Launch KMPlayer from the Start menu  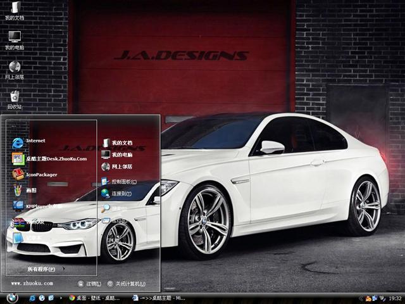click(43, 206)
